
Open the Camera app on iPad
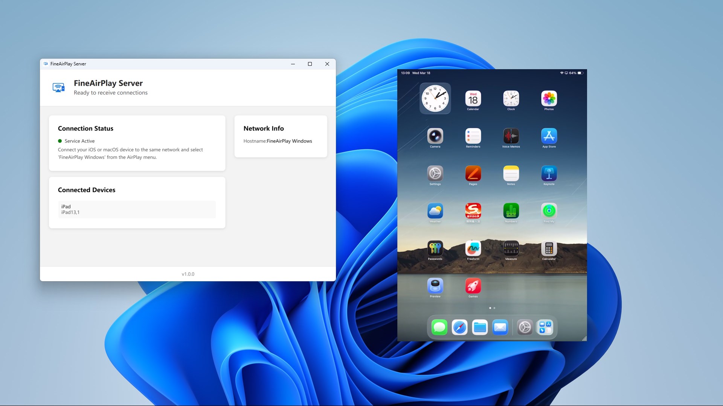click(x=435, y=136)
